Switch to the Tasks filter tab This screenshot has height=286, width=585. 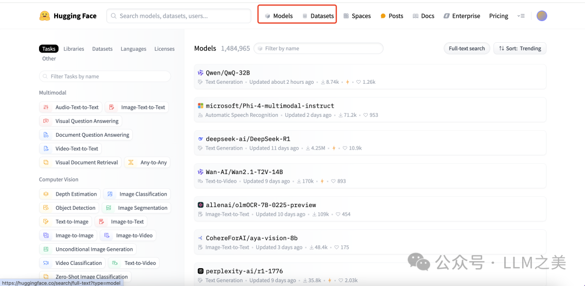49,49
